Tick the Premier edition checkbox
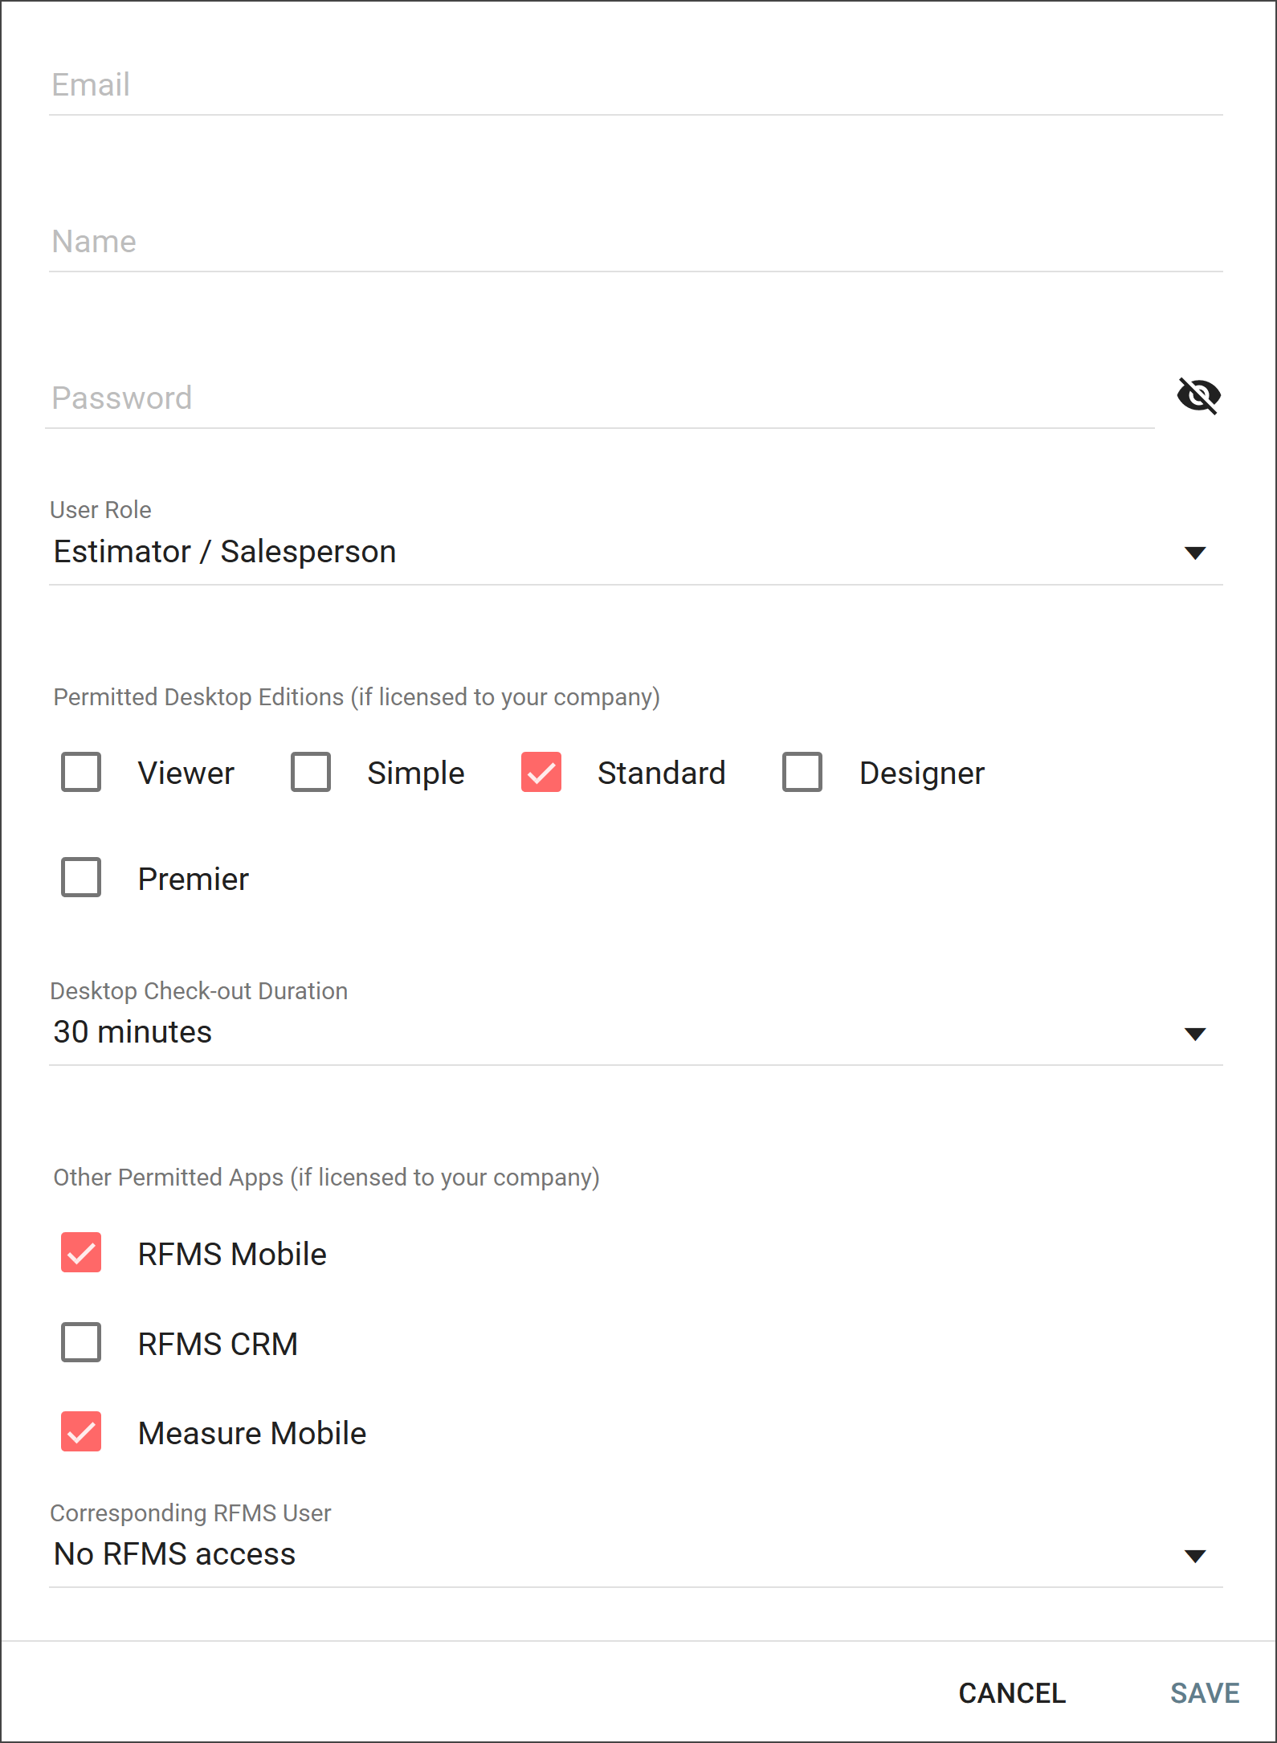 click(x=81, y=878)
